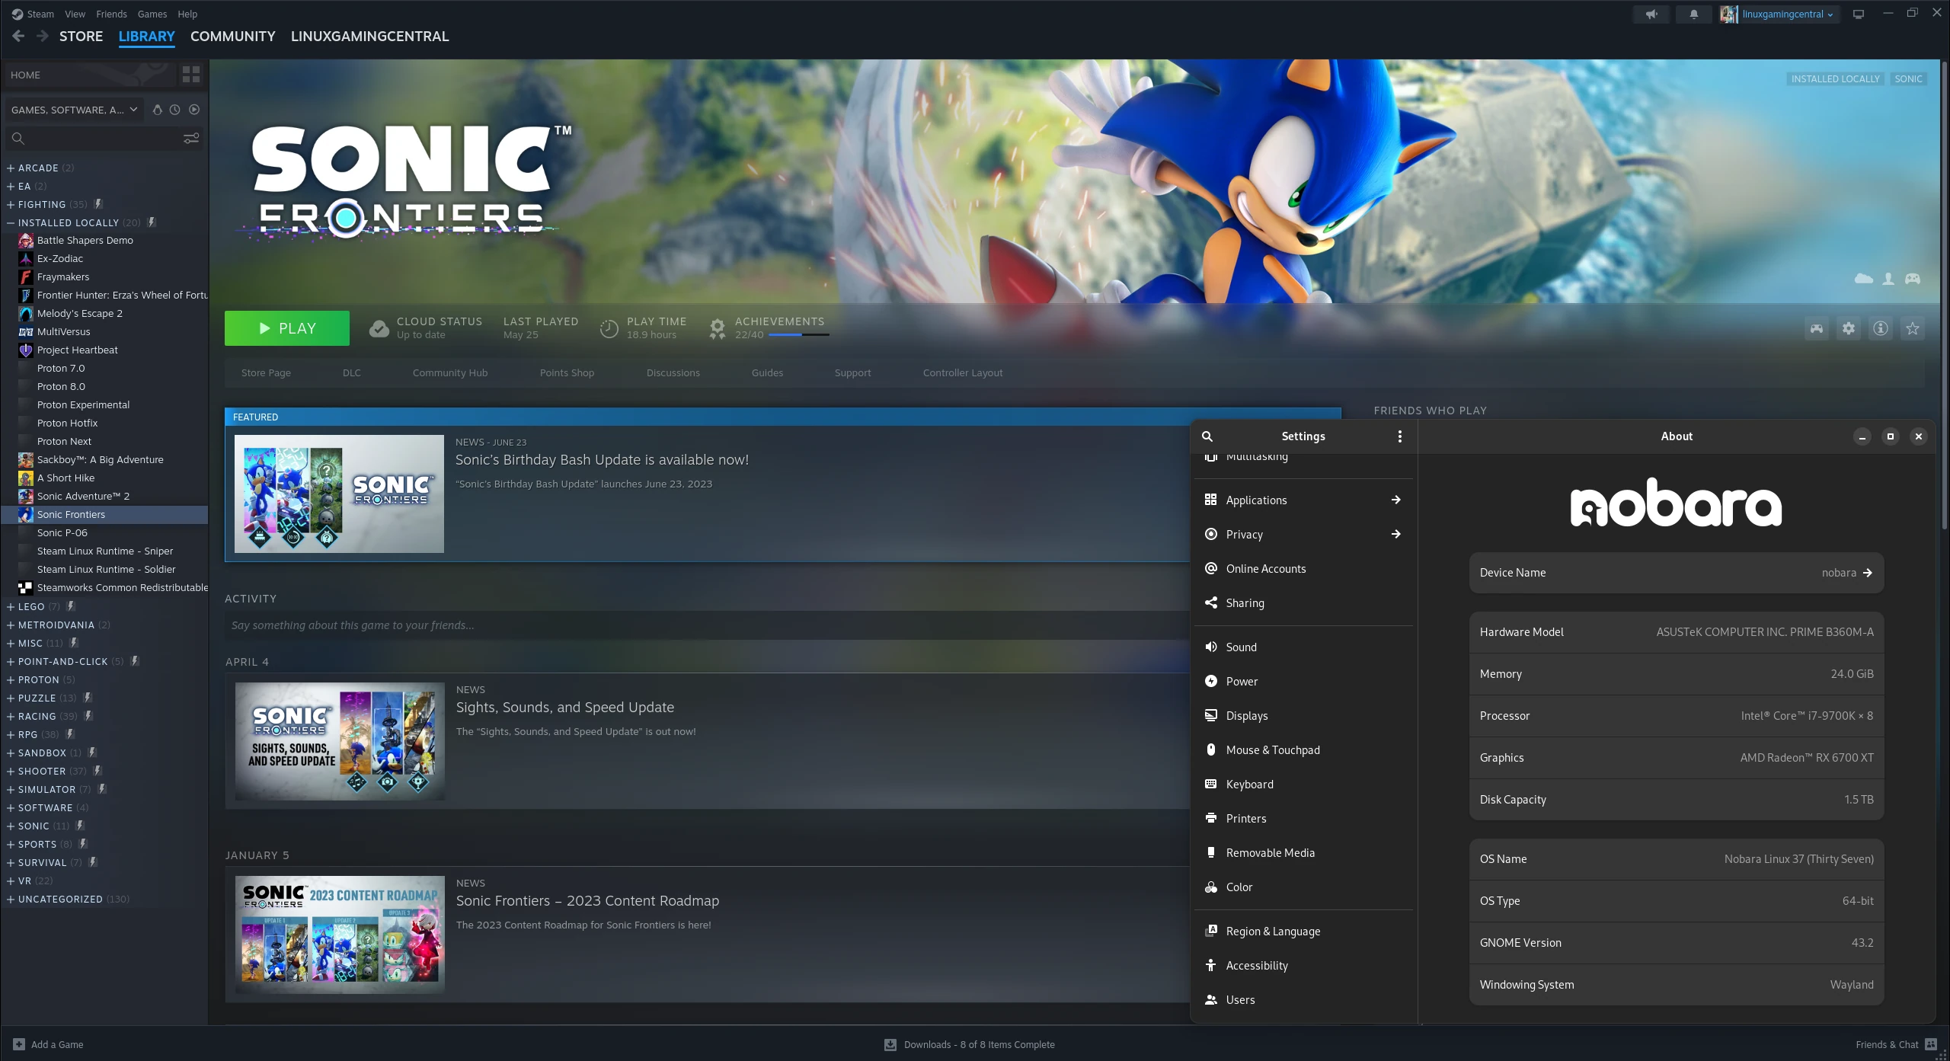The height and width of the screenshot is (1061, 1950).
Task: Click the Steam forward navigation arrow
Action: [x=43, y=36]
